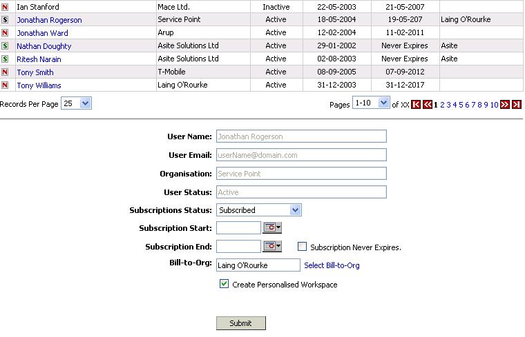
Task: Click the 07-09-2012 end date cell
Action: click(405, 72)
